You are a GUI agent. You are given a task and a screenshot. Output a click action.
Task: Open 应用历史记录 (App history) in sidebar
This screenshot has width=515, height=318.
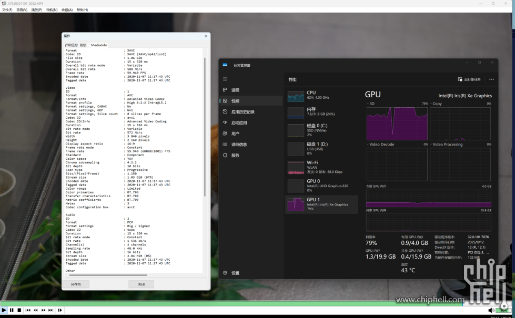242,112
